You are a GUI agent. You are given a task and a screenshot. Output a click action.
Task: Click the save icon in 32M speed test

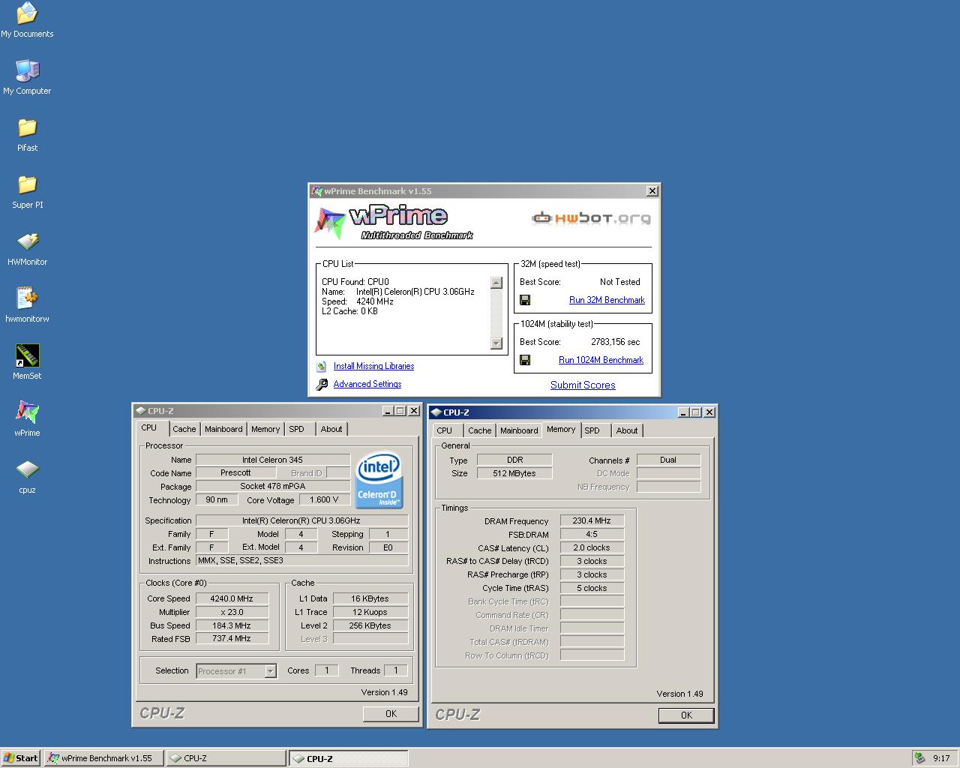pyautogui.click(x=525, y=300)
